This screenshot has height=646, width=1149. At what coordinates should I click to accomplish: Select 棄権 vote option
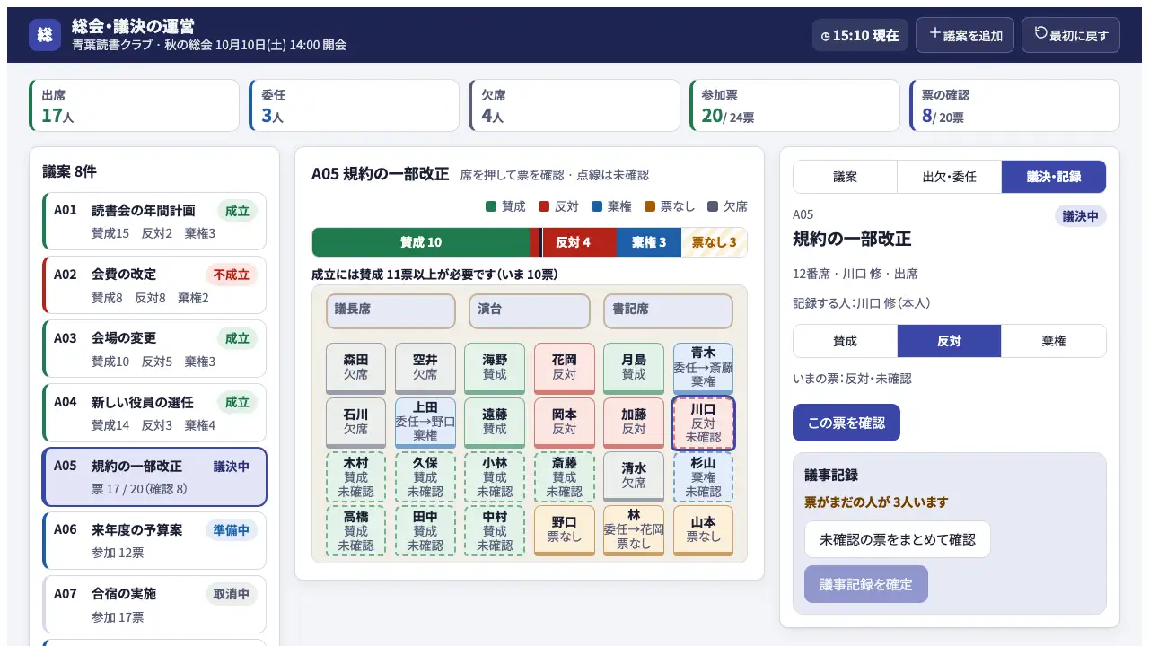(x=1054, y=341)
